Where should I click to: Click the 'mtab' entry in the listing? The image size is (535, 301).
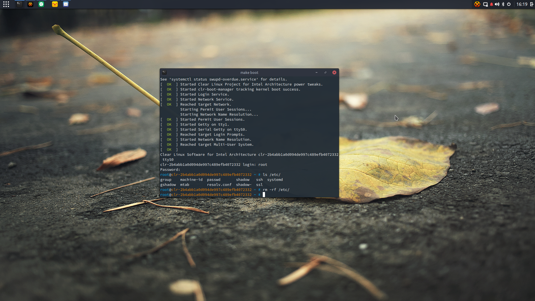[185, 185]
